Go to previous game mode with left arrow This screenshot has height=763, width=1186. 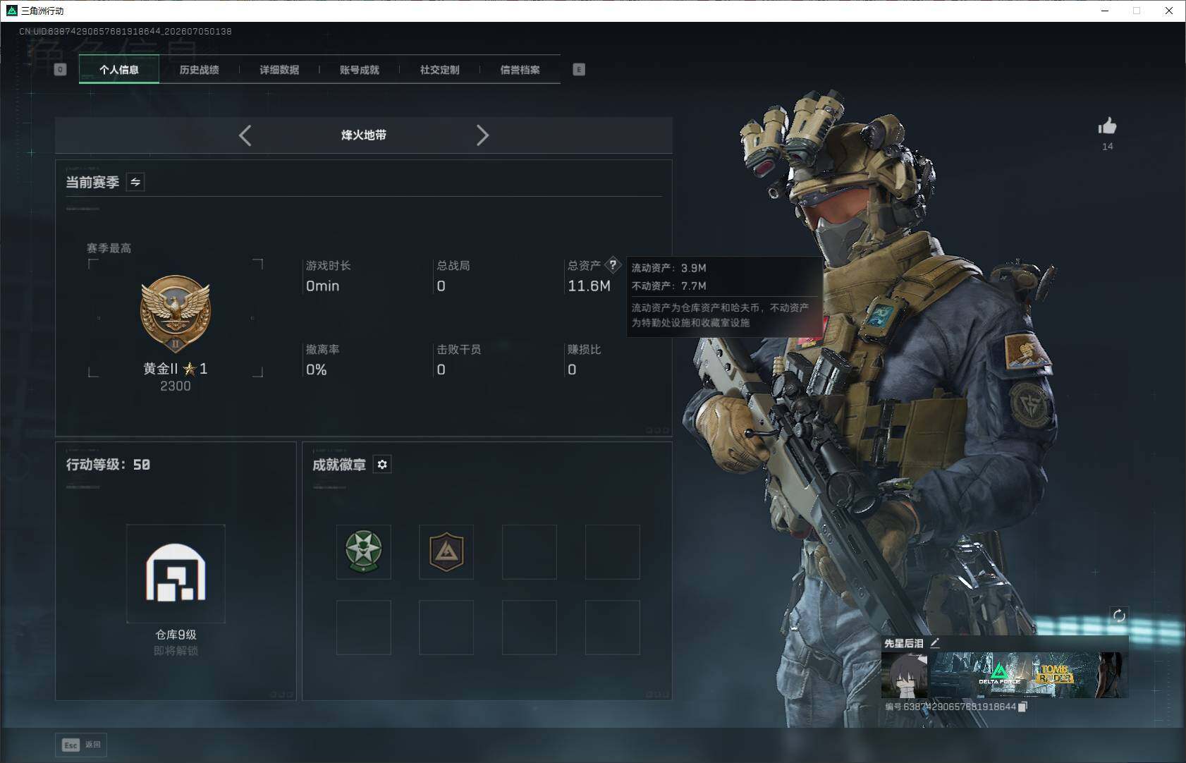tap(245, 135)
